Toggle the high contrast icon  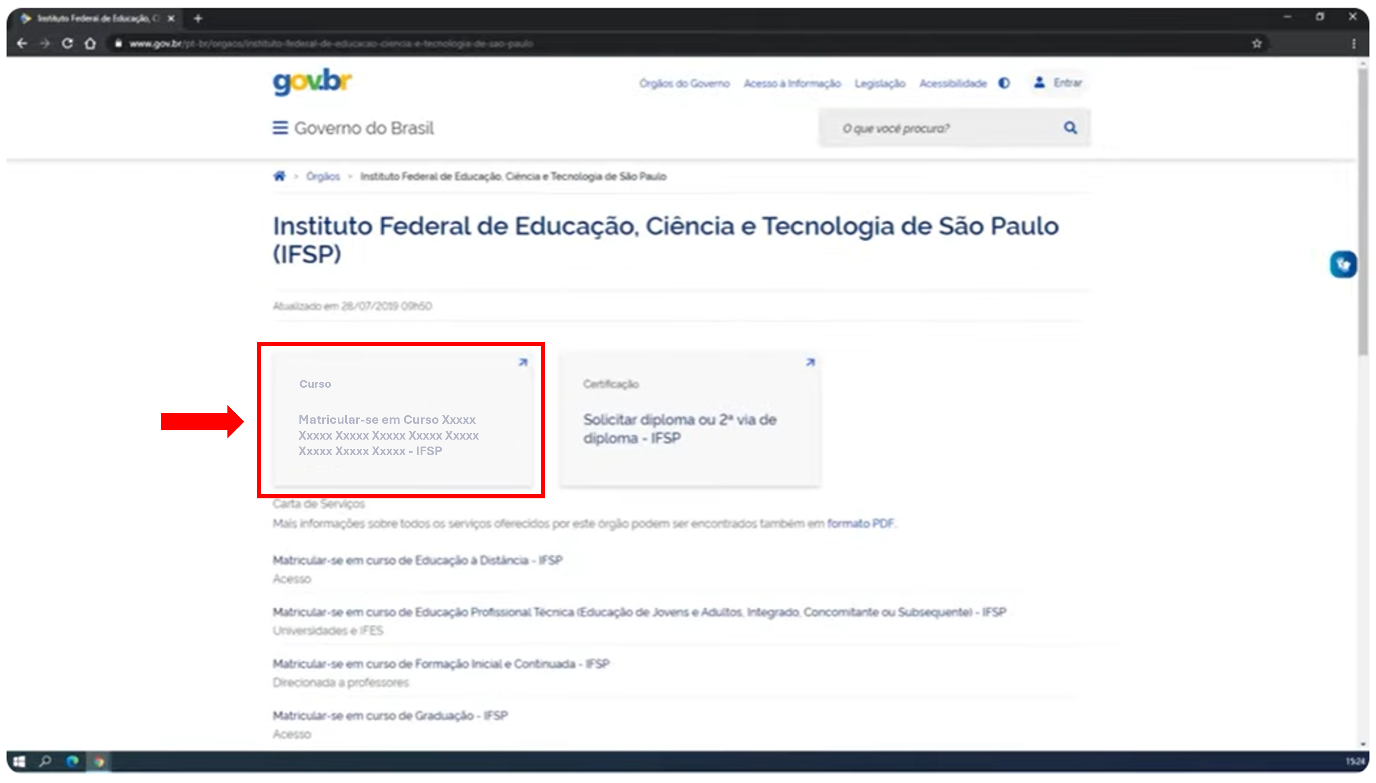[1004, 83]
